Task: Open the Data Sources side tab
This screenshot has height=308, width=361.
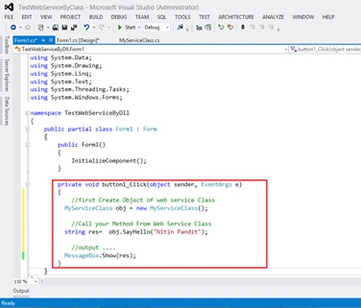Action: pyautogui.click(x=7, y=111)
